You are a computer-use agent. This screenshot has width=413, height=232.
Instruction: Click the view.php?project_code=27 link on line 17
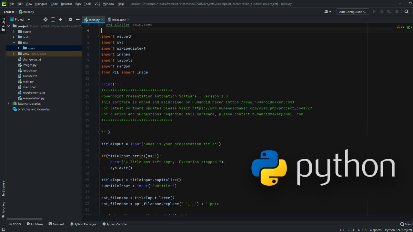tap(252, 108)
